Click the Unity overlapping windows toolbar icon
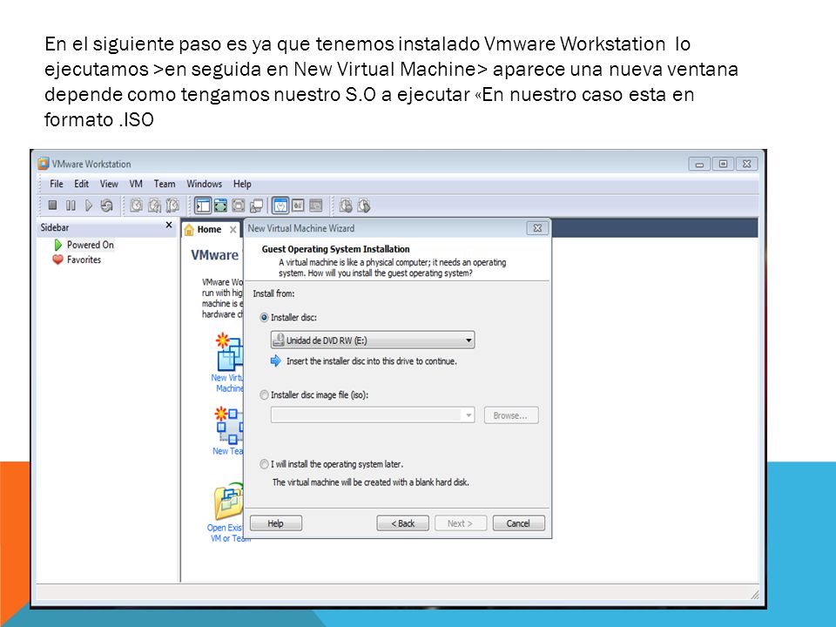836x627 pixels. tap(256, 206)
